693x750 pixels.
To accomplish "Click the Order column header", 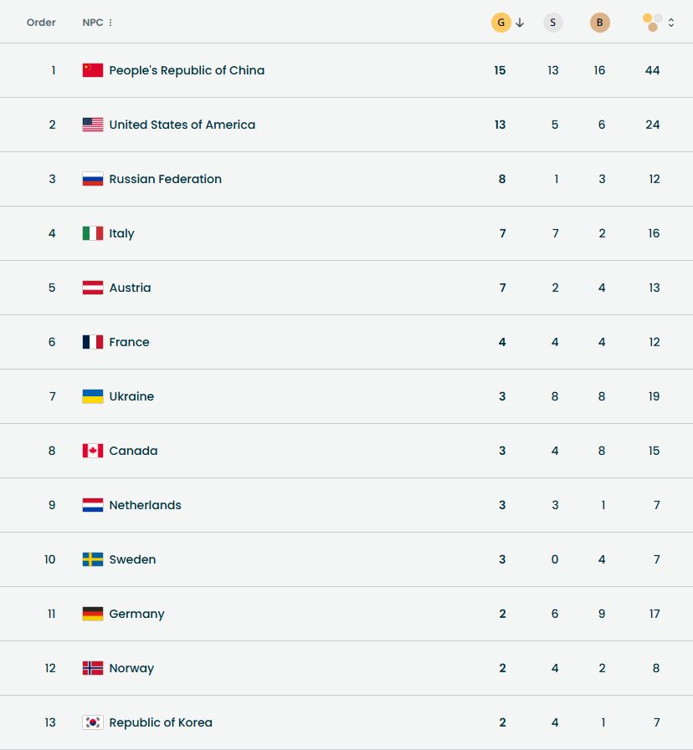I will point(41,23).
